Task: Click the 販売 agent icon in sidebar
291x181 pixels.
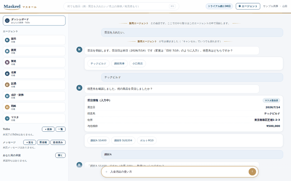Action: point(7,40)
